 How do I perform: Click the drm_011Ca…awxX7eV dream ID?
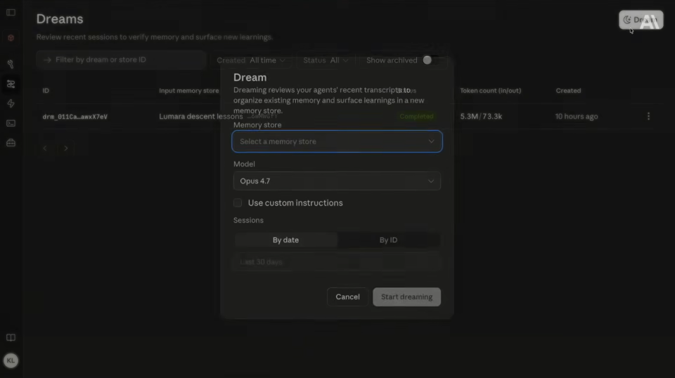75,117
